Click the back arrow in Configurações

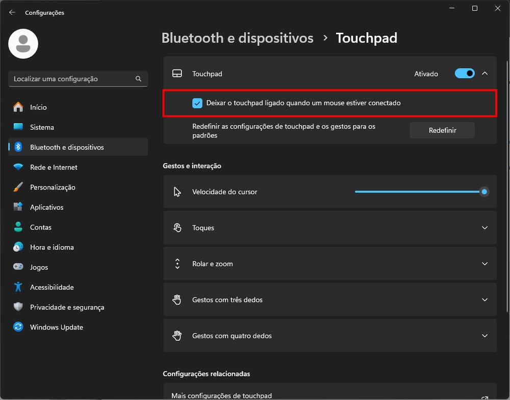(x=12, y=12)
